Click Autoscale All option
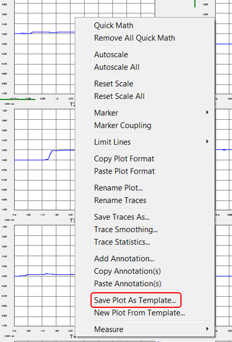Image resolution: width=232 pixels, height=342 pixels. point(117,67)
